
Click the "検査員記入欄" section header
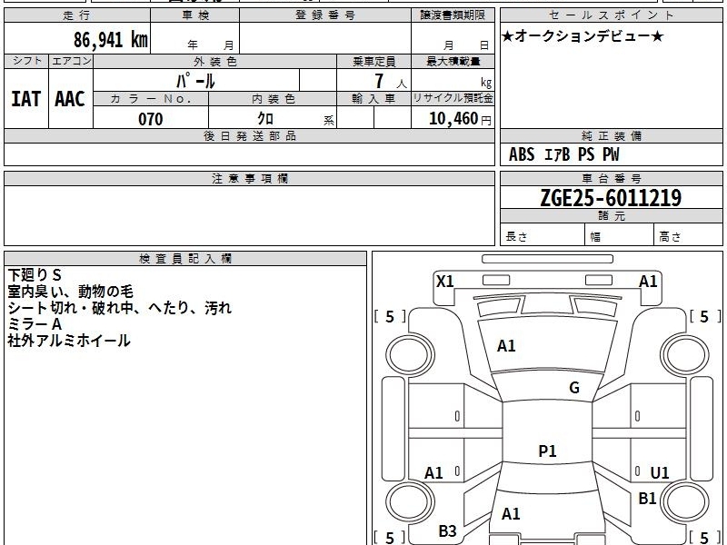click(x=185, y=259)
